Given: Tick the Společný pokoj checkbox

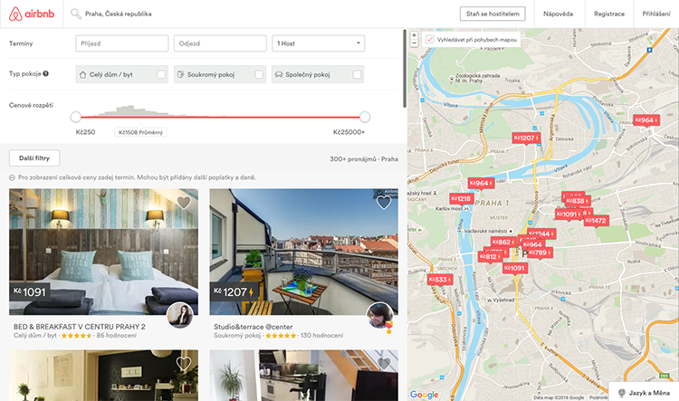Looking at the screenshot, I should click(357, 74).
